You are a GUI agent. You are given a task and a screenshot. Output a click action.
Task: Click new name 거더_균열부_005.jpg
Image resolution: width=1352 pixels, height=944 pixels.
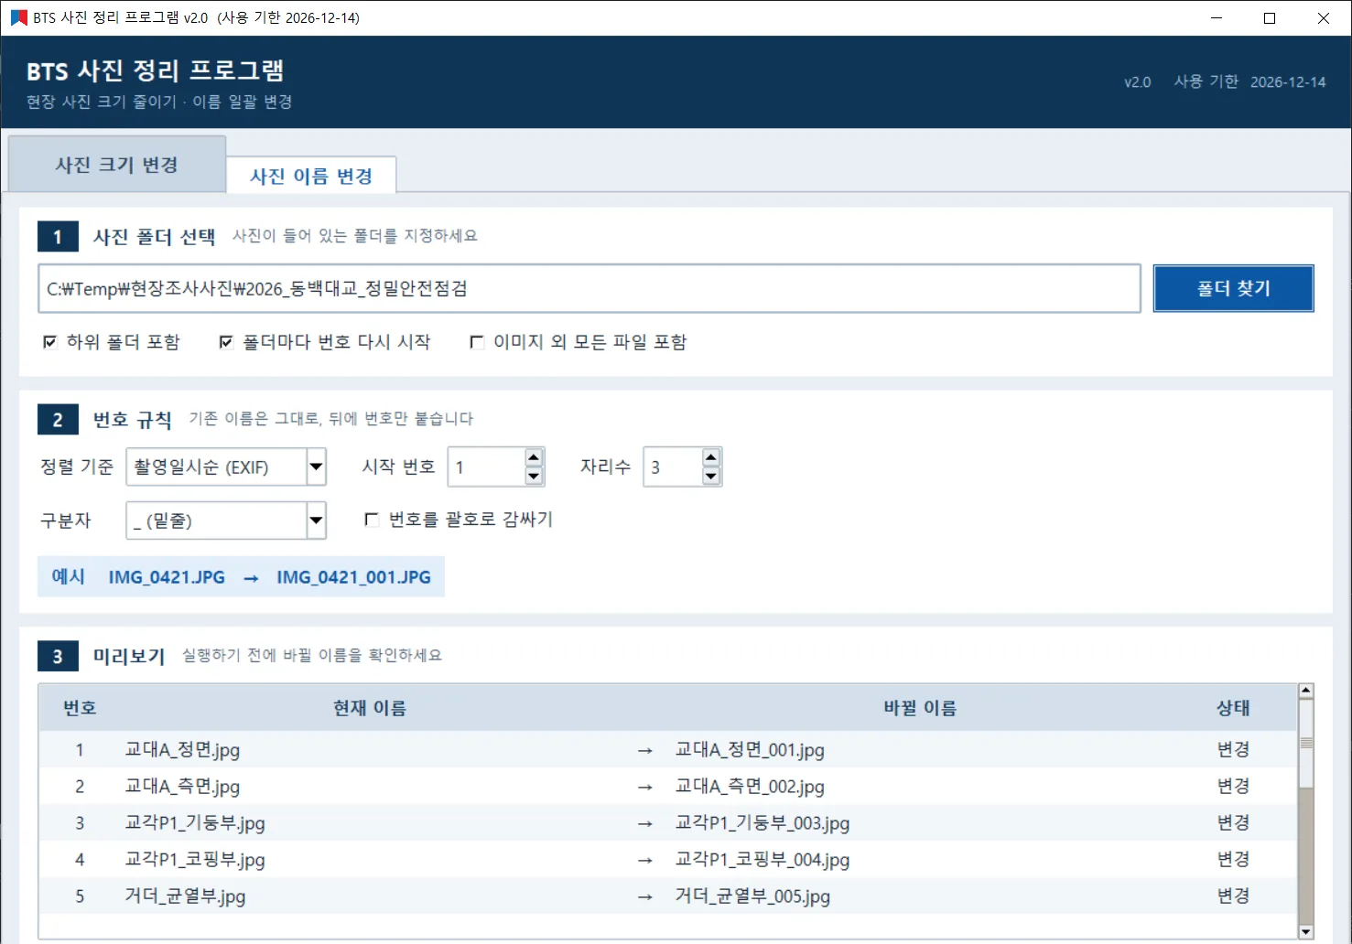(x=752, y=896)
